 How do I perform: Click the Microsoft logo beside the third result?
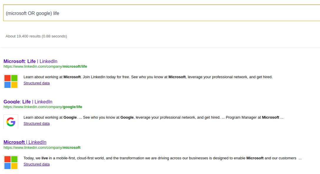11,162
